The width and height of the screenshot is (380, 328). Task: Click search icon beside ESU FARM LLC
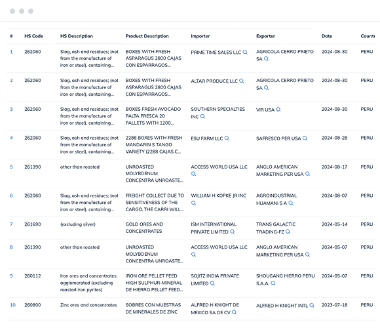click(x=227, y=138)
